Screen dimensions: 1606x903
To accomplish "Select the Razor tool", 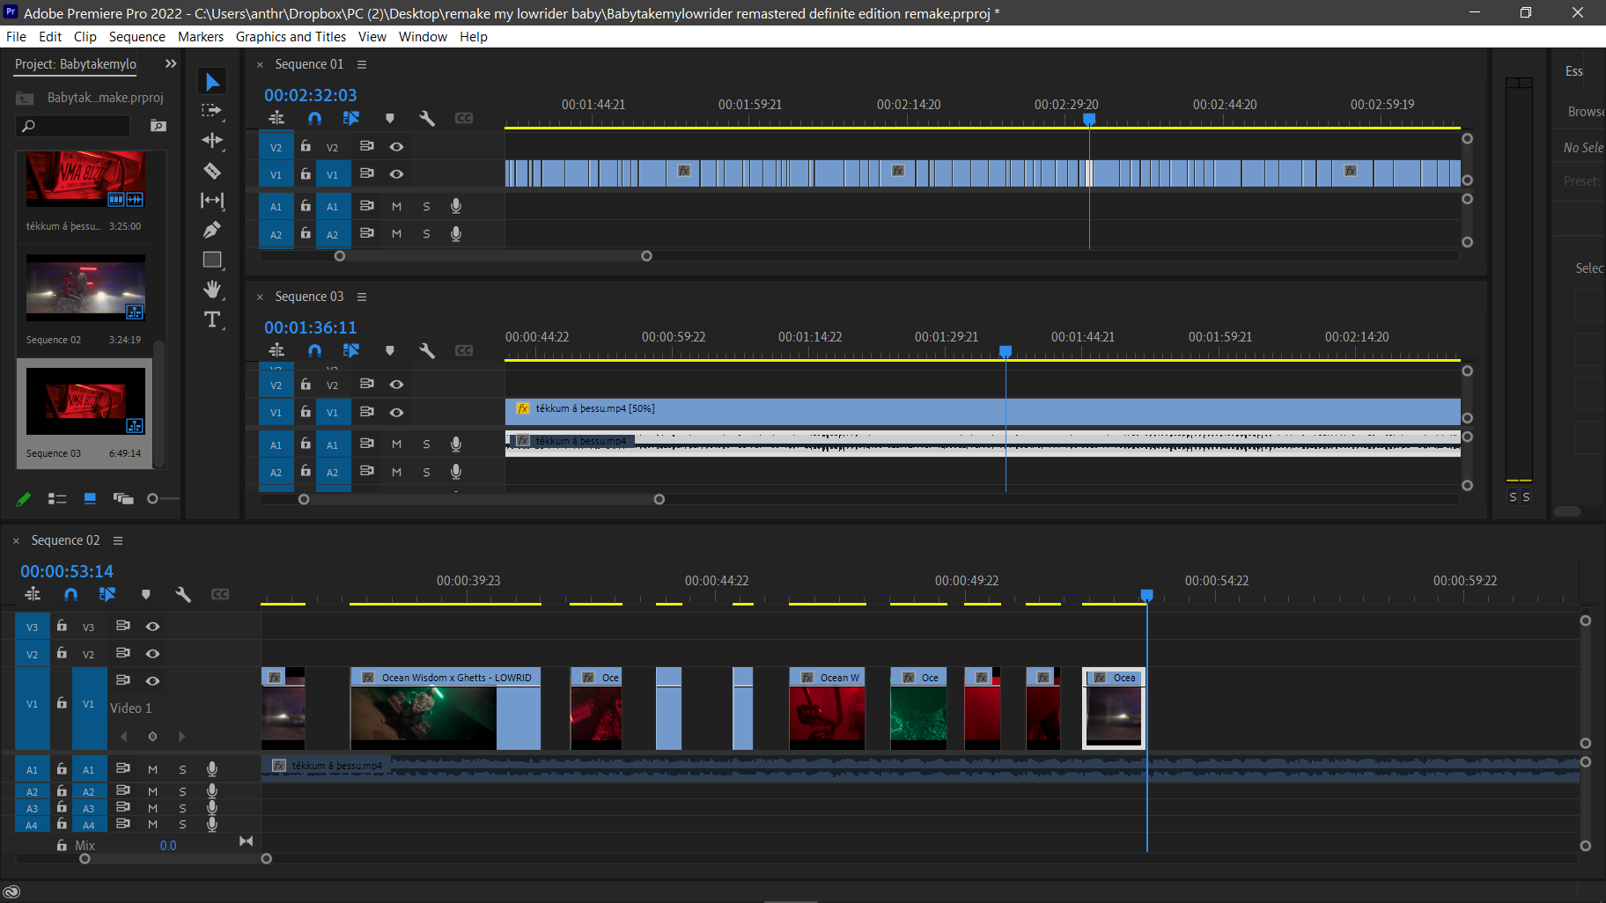I will [x=212, y=171].
